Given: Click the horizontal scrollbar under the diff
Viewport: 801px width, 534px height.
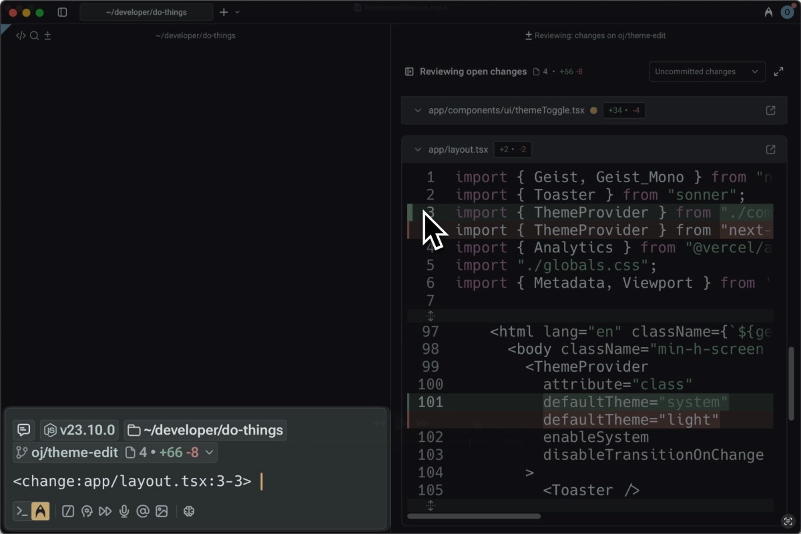Looking at the screenshot, I should [473, 516].
